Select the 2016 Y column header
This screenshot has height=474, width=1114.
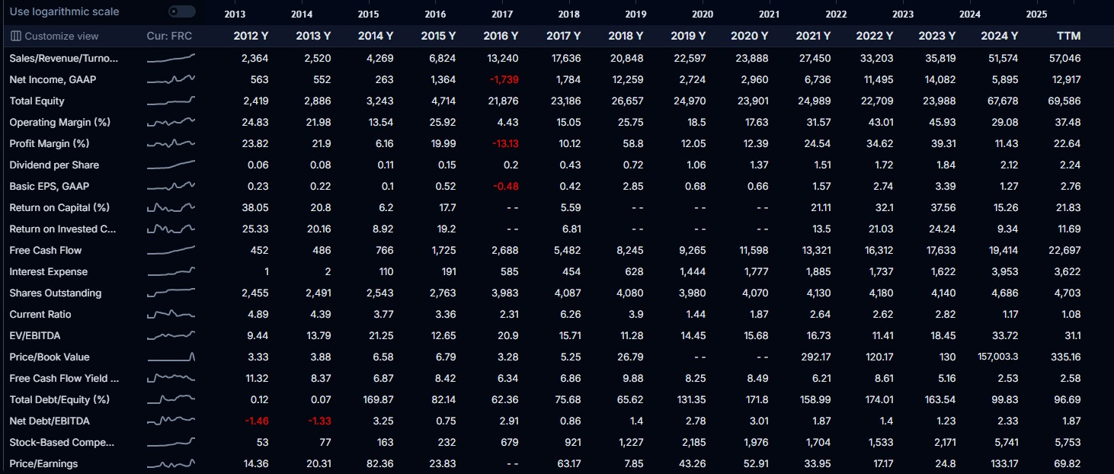(501, 36)
